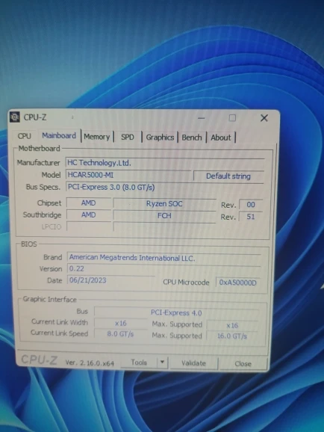Switch to the CPU tab

(24, 136)
